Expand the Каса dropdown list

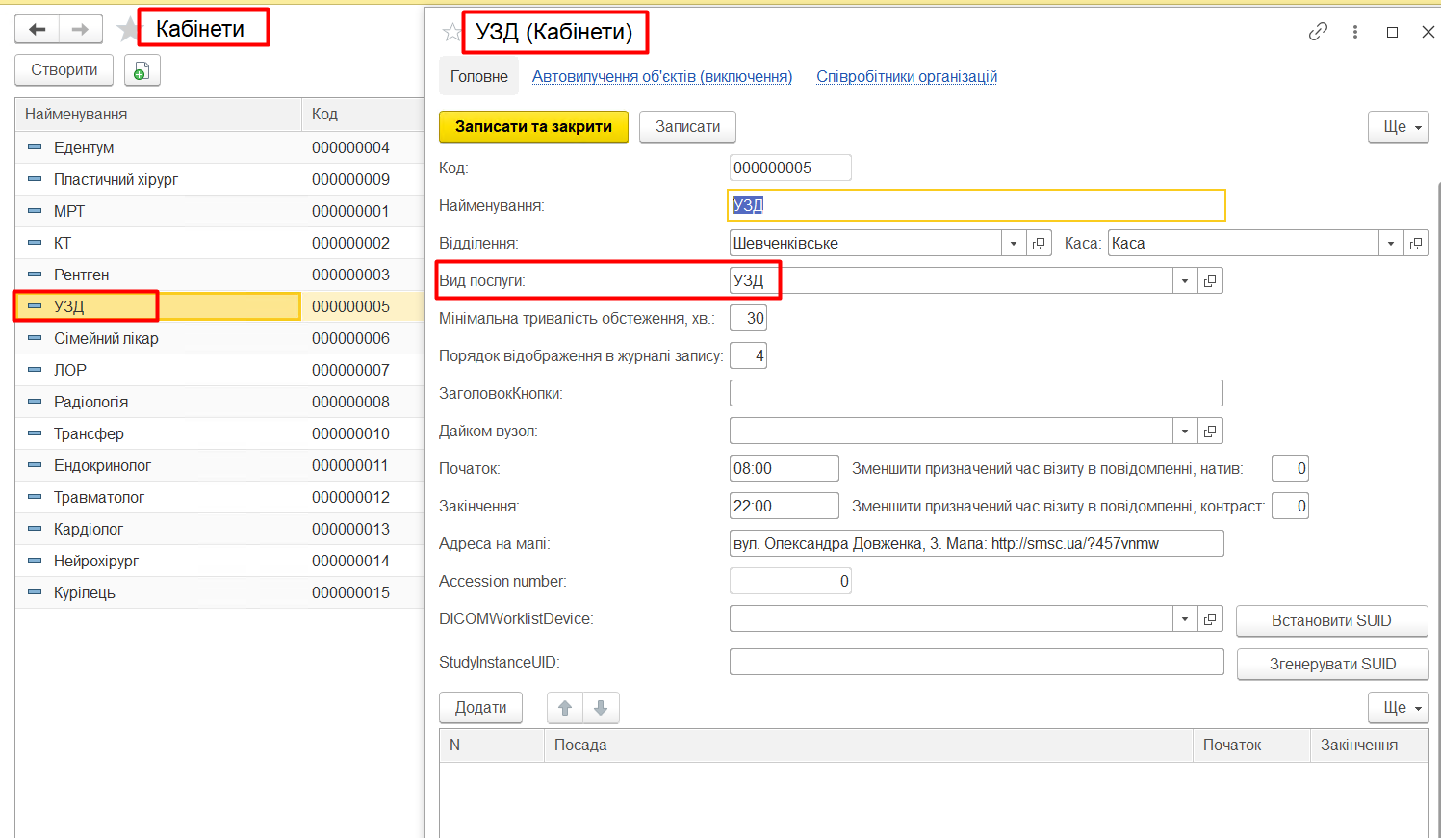1391,244
